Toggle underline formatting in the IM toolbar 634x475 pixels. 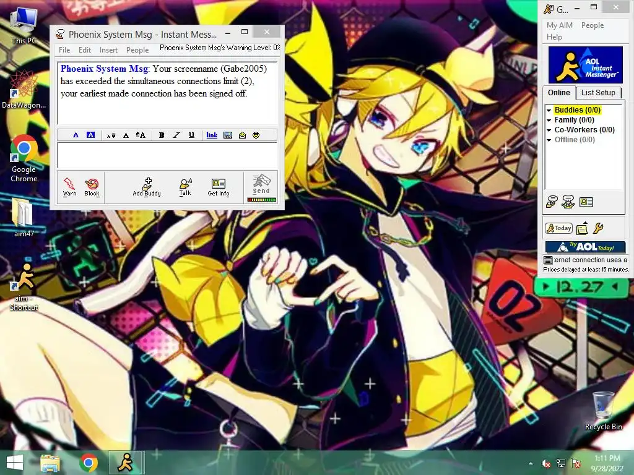(191, 135)
